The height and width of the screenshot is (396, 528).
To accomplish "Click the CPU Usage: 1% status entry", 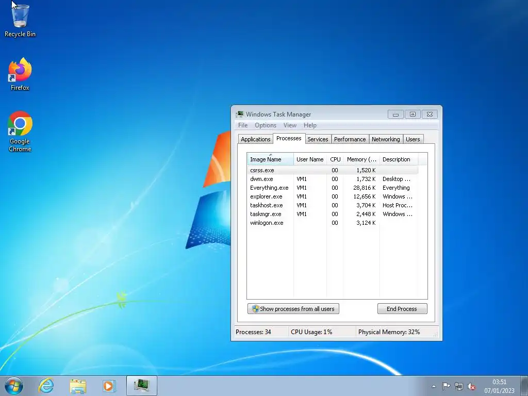I will click(311, 332).
